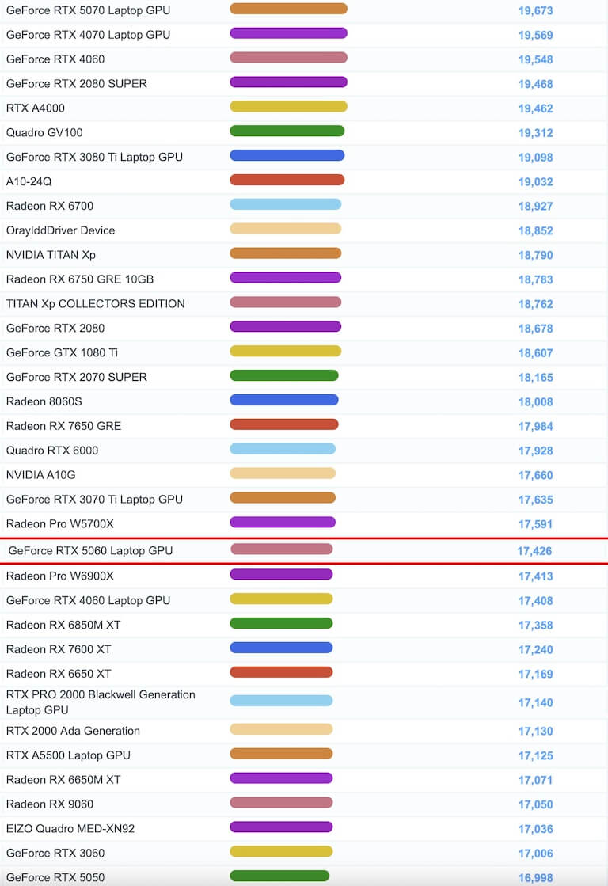Image resolution: width=608 pixels, height=886 pixels.
Task: Open RTX A4000 GPU entry
Action: [x=35, y=108]
